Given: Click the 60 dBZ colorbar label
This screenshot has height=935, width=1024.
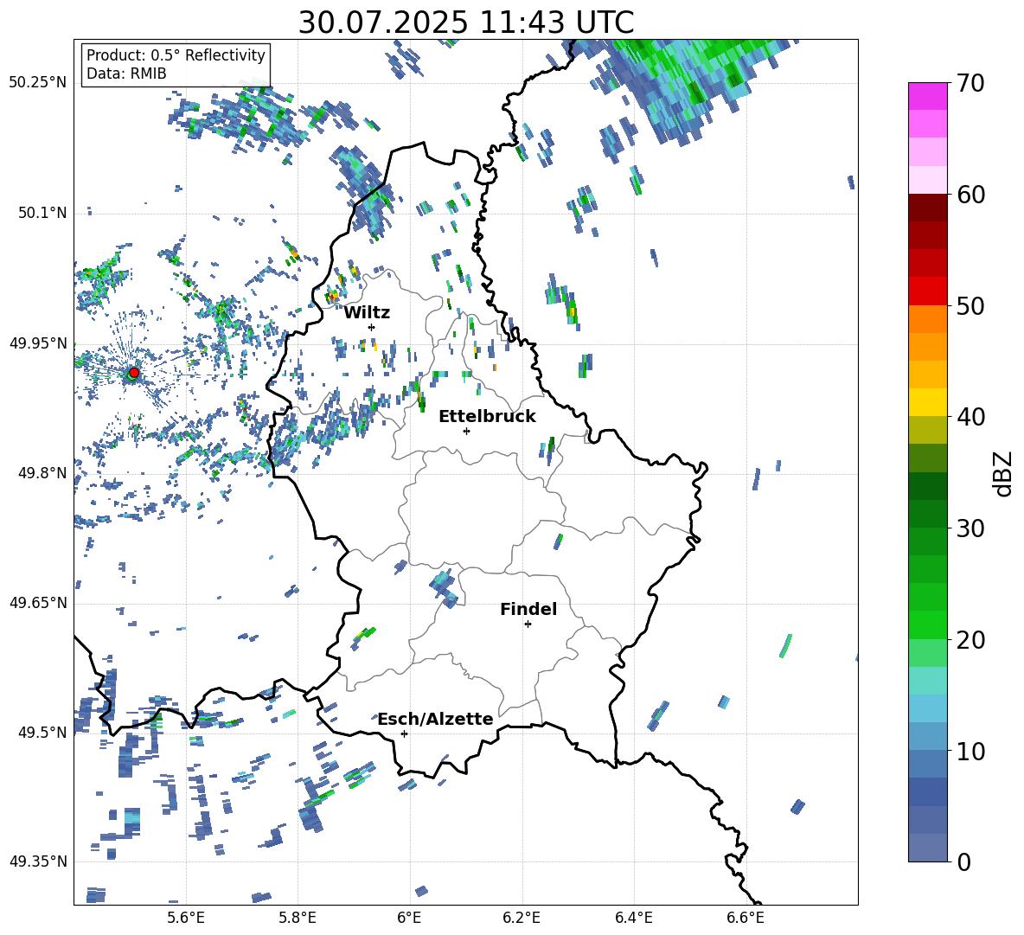Looking at the screenshot, I should pyautogui.click(x=970, y=195).
